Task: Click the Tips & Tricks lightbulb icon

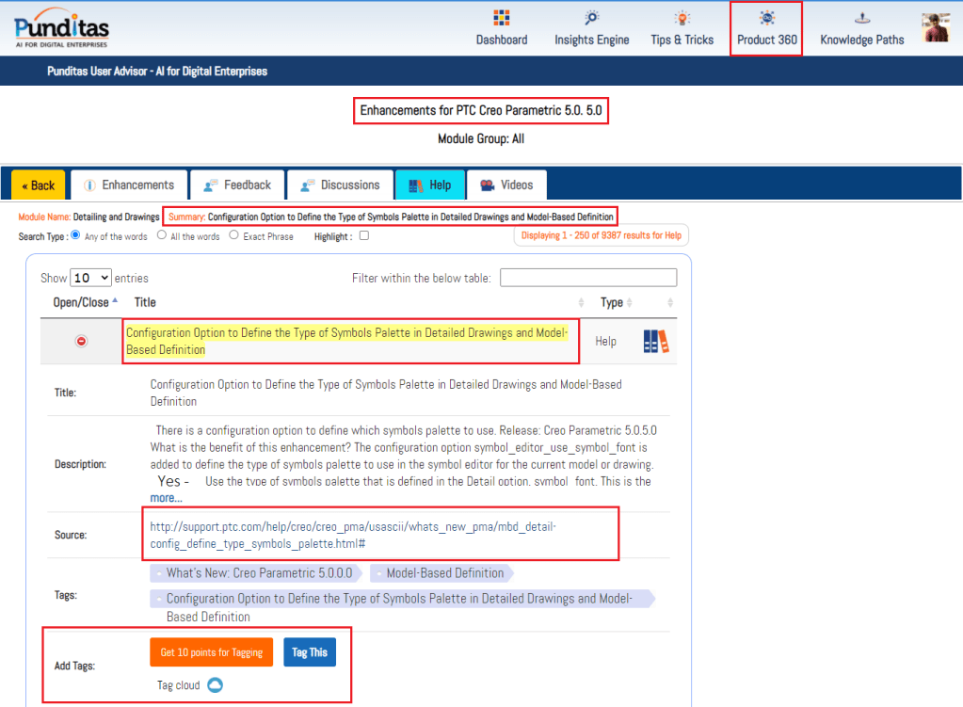Action: [x=682, y=18]
